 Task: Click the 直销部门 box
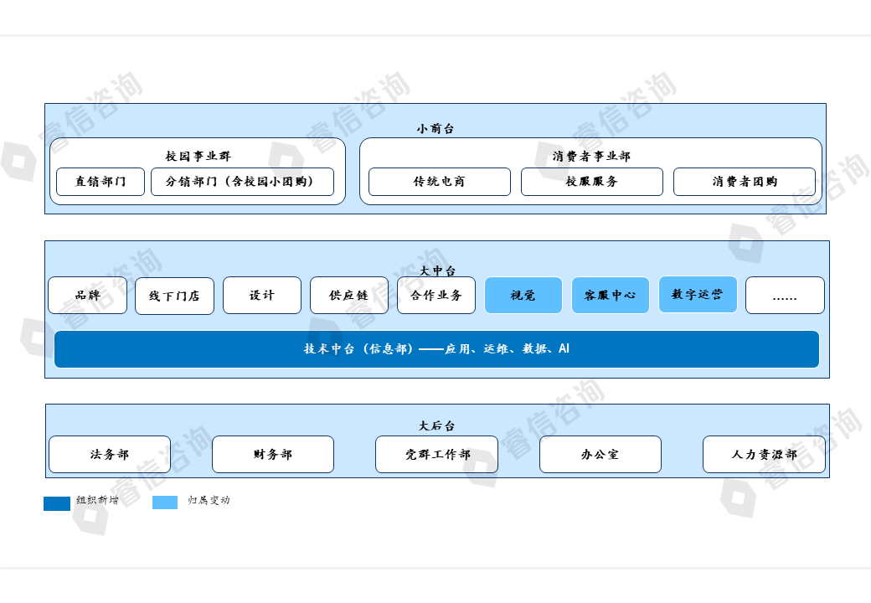point(100,182)
